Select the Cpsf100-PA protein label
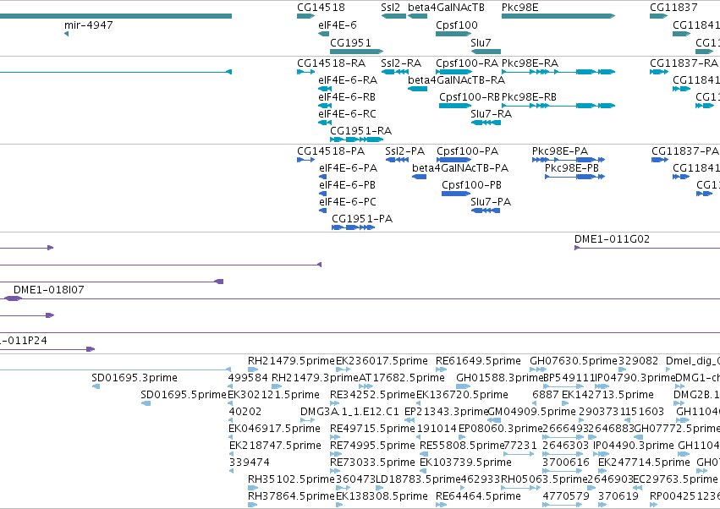 pos(467,151)
